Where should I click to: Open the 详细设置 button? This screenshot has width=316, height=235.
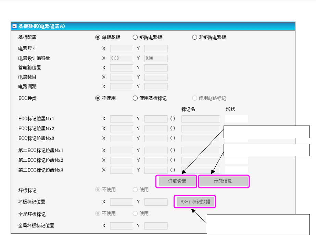(x=177, y=181)
